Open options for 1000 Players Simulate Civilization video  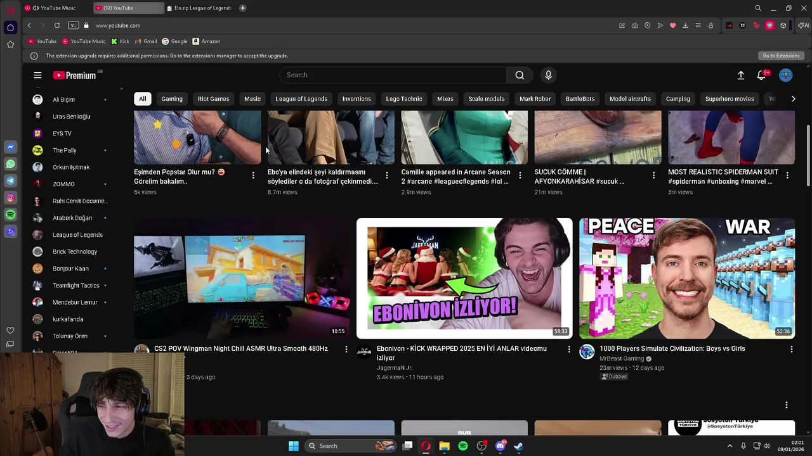[x=792, y=349]
